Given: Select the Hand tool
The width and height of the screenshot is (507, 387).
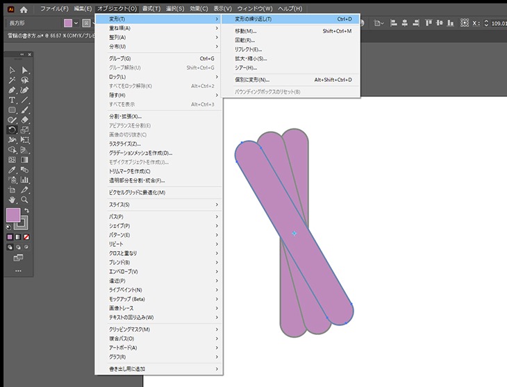Looking at the screenshot, I should (12, 200).
